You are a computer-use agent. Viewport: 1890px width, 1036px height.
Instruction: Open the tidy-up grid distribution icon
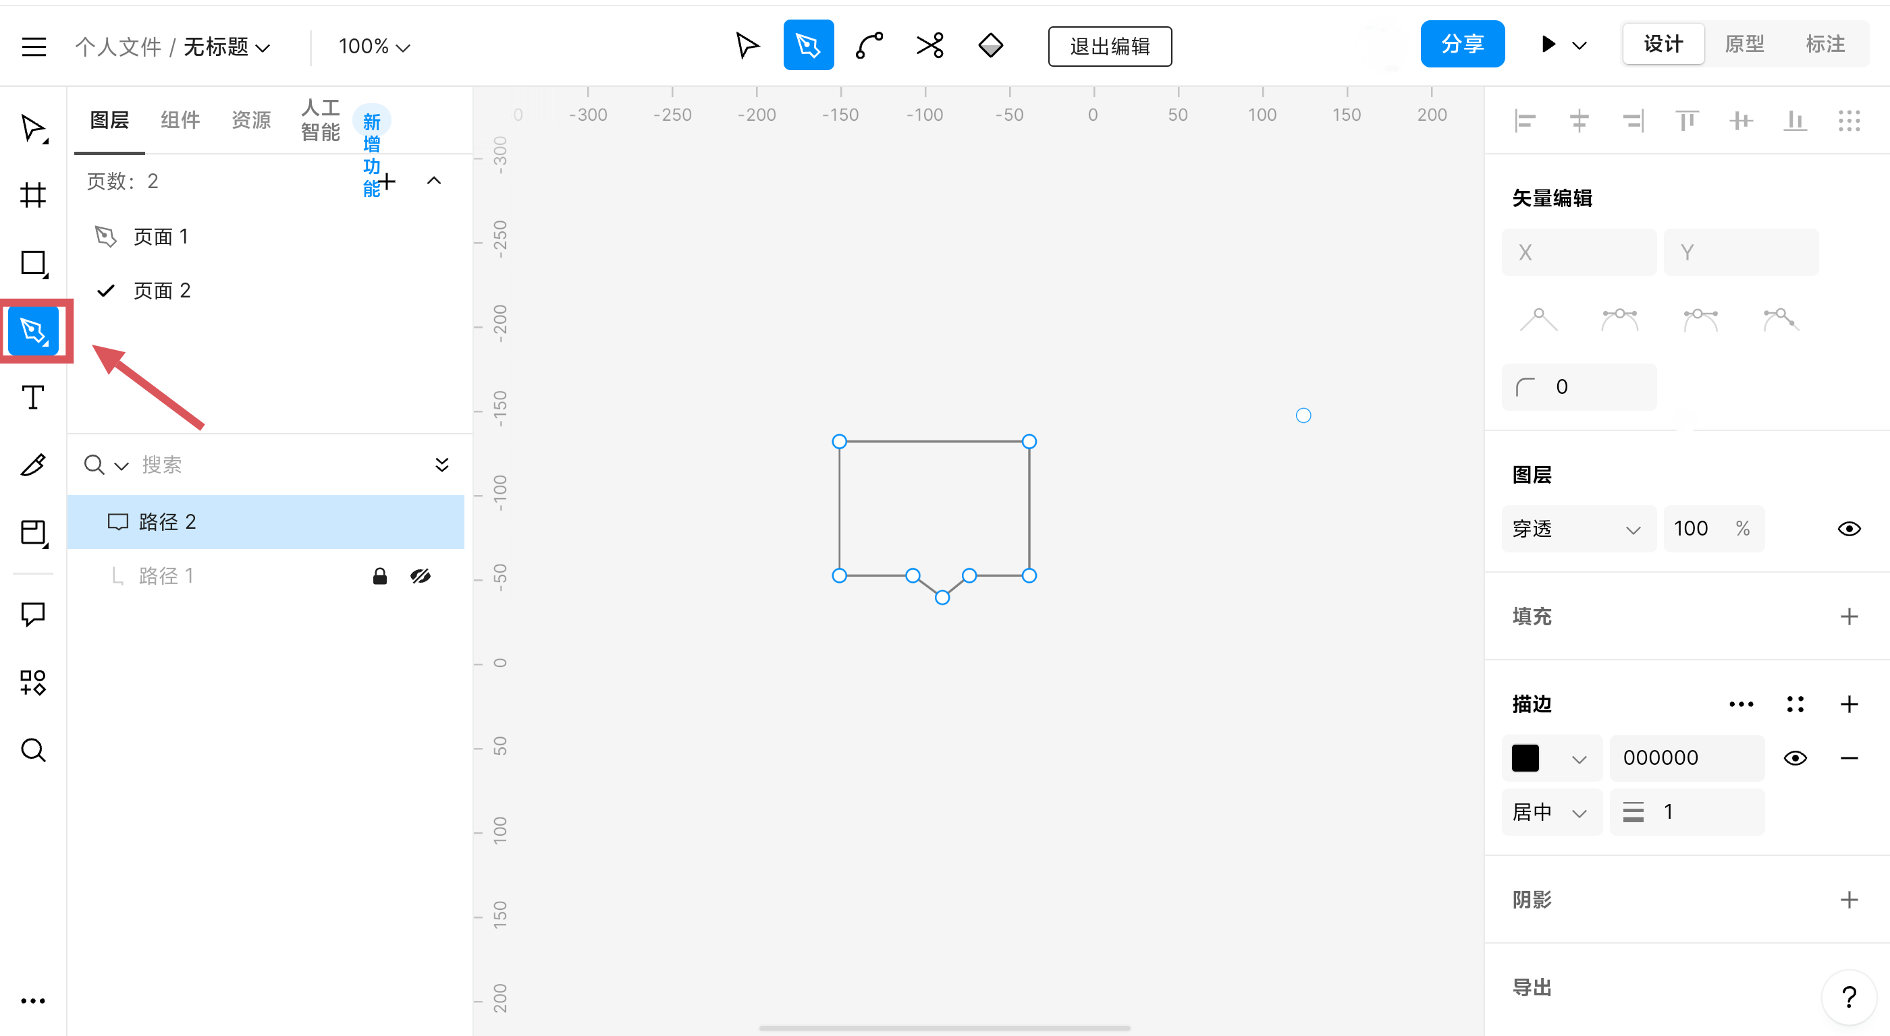click(x=1849, y=120)
